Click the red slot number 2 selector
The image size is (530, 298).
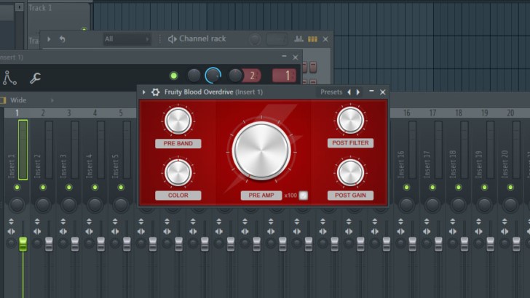[x=252, y=76]
